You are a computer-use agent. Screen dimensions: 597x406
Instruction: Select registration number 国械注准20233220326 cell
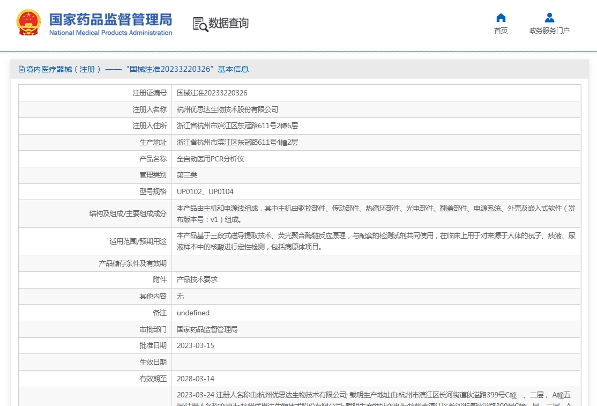(212, 93)
